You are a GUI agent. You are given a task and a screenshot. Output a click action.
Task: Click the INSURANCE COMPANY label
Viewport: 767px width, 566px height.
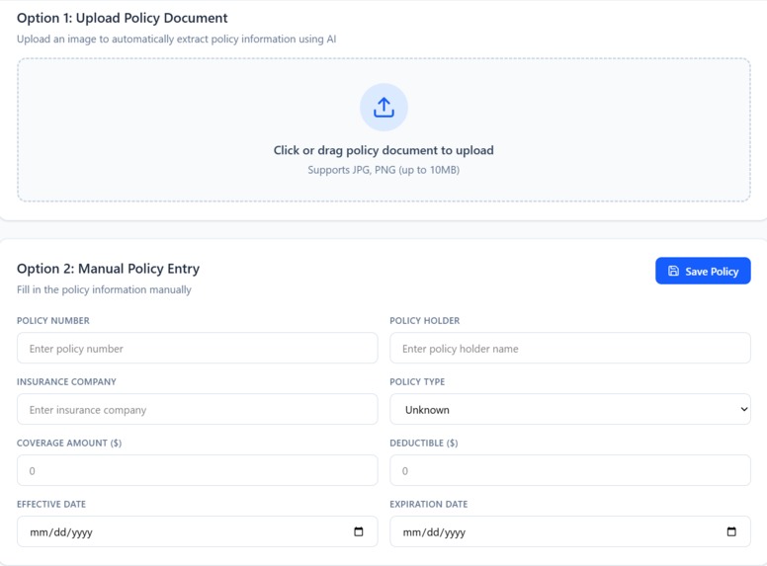[66, 381]
